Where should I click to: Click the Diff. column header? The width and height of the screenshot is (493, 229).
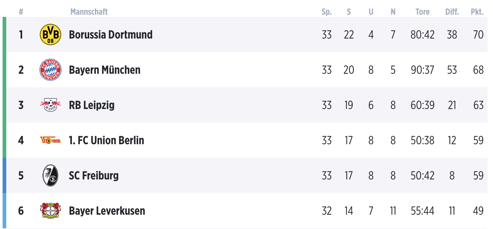click(452, 12)
